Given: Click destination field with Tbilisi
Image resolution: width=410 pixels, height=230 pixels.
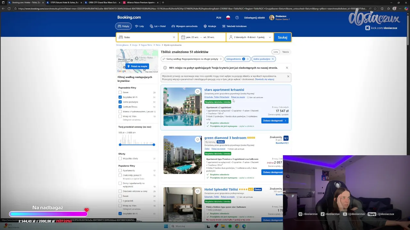Looking at the screenshot, I should [x=147, y=37].
